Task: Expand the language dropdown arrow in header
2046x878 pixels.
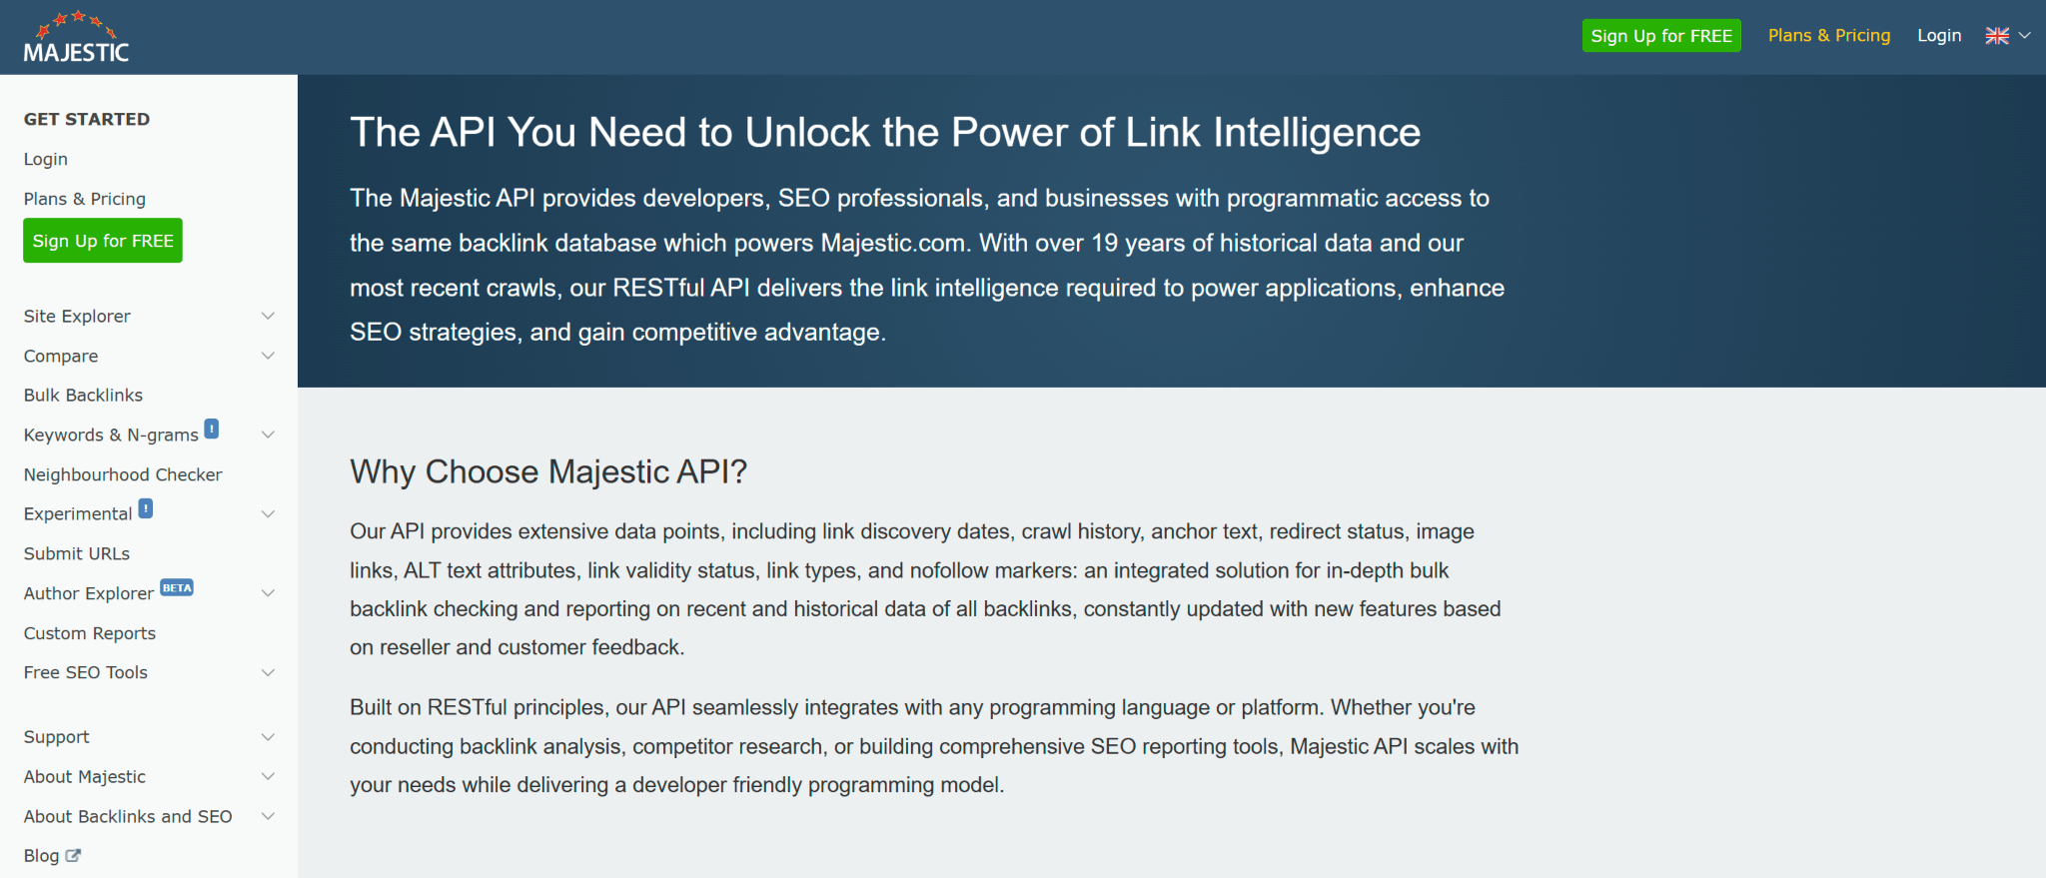Action: tap(2025, 36)
